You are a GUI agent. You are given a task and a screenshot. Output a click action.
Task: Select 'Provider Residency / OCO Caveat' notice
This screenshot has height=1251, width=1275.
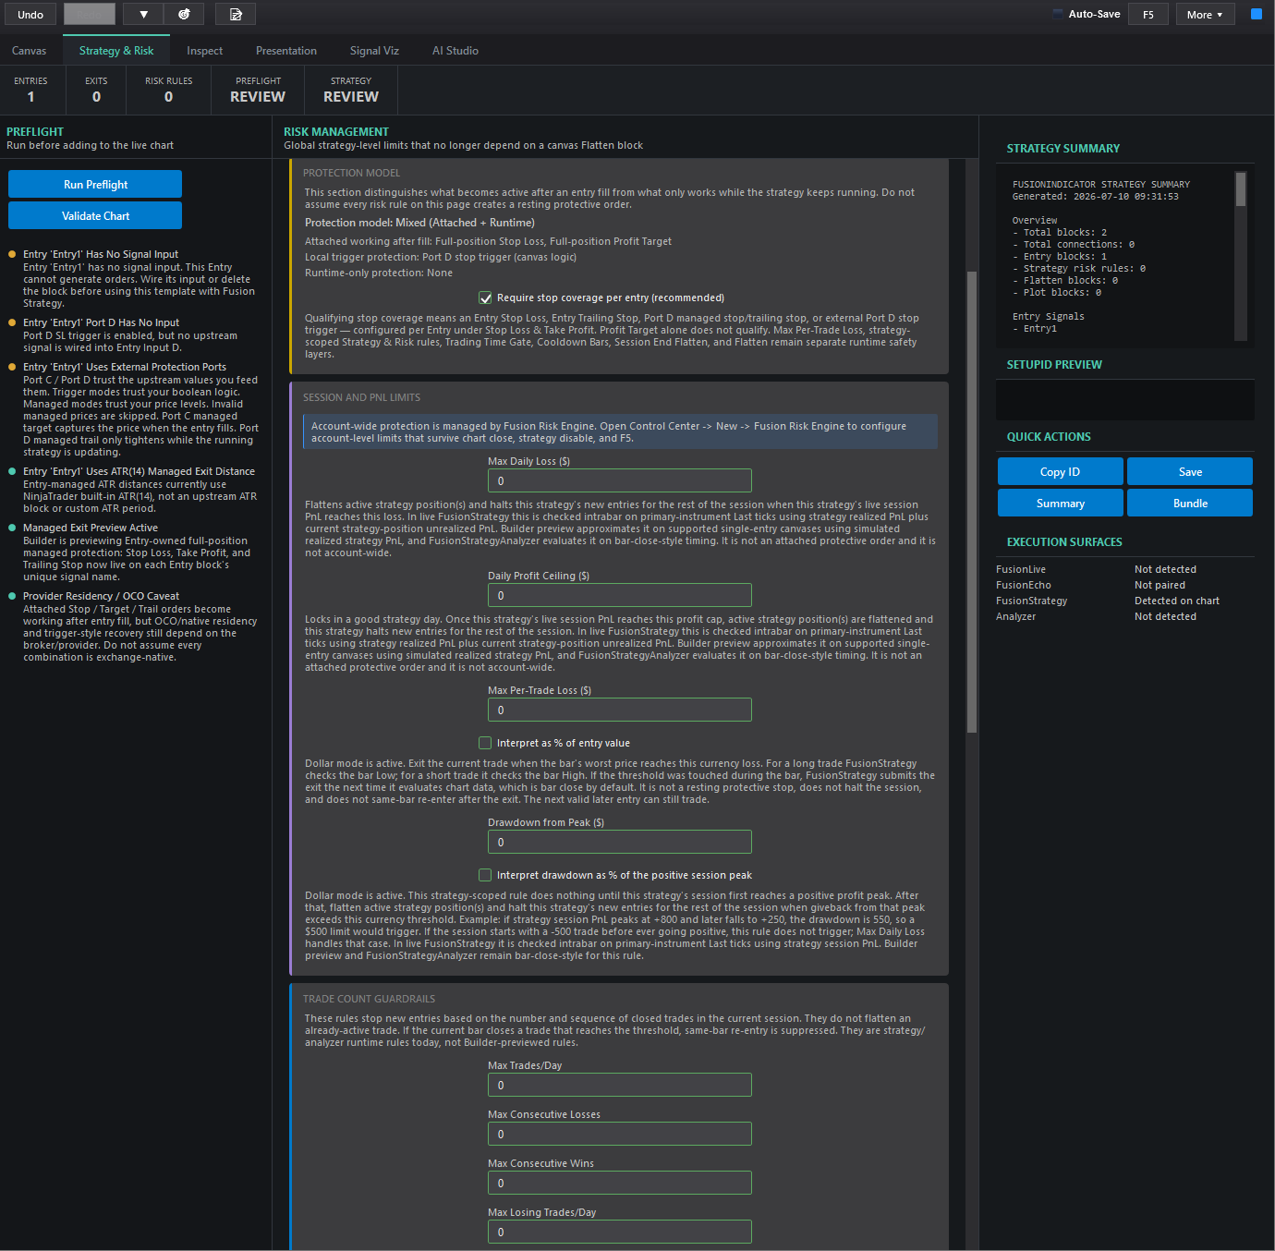[135, 626]
